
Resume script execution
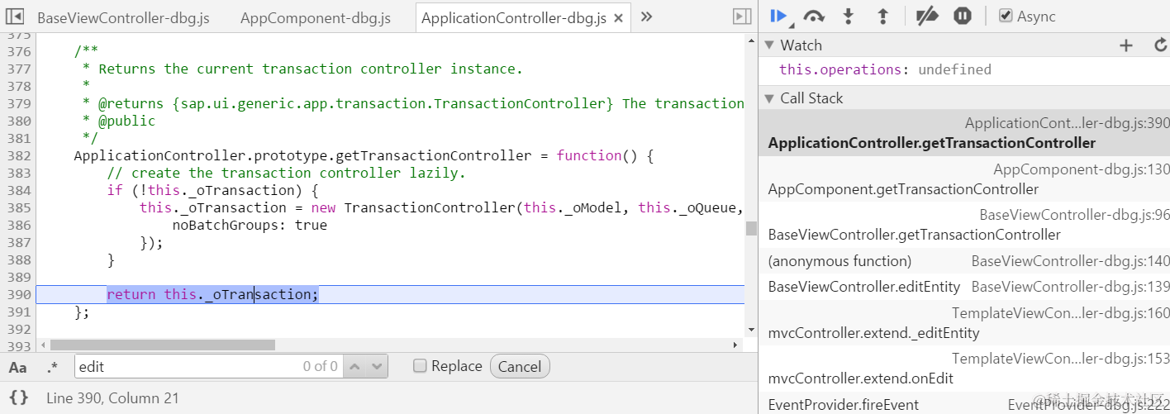tap(778, 16)
